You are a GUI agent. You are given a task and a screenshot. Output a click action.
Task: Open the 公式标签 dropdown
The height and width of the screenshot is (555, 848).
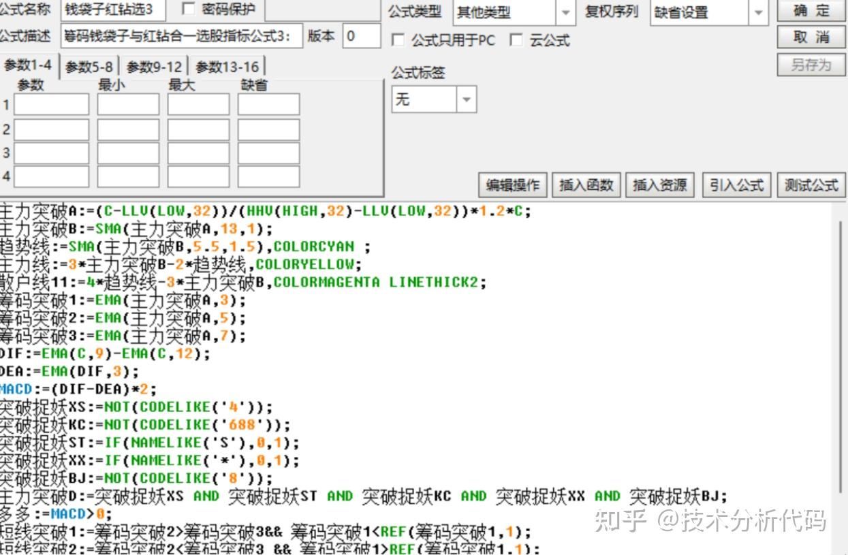[467, 99]
